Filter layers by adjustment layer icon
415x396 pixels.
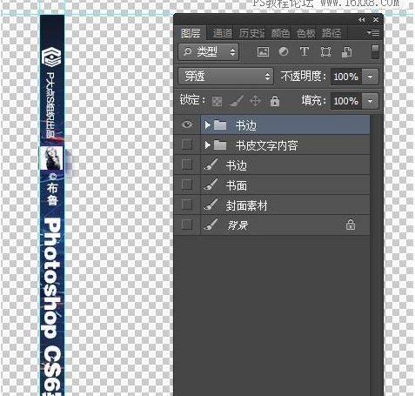[284, 51]
